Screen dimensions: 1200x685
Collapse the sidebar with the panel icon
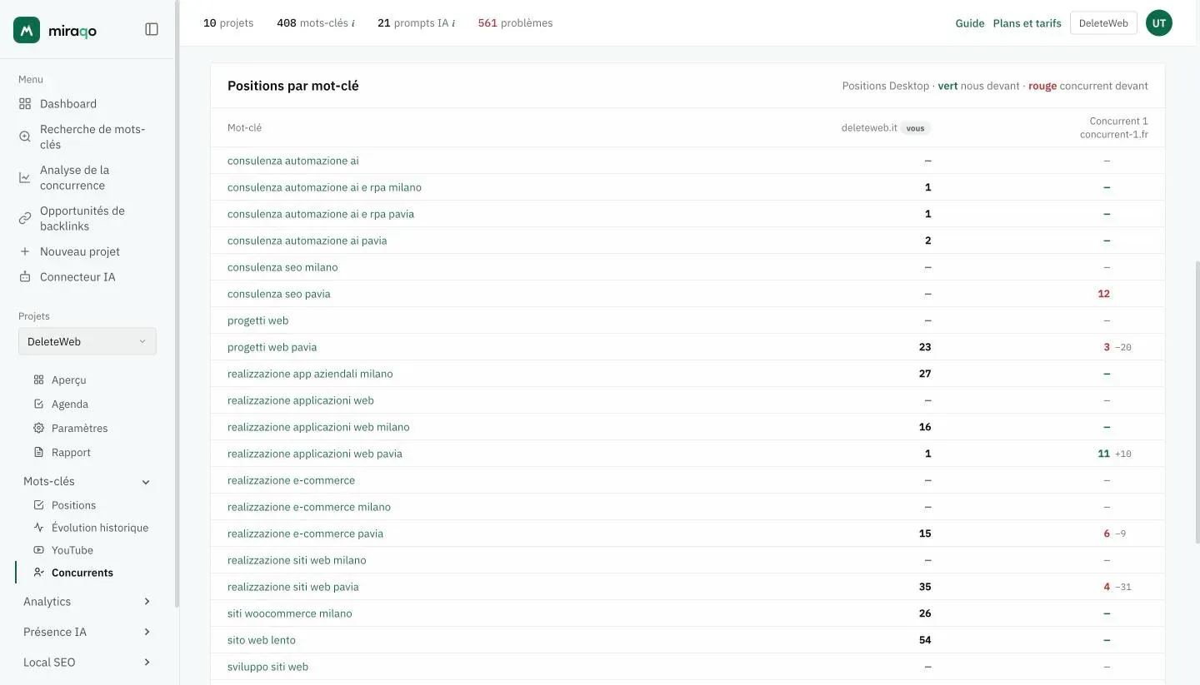point(152,29)
